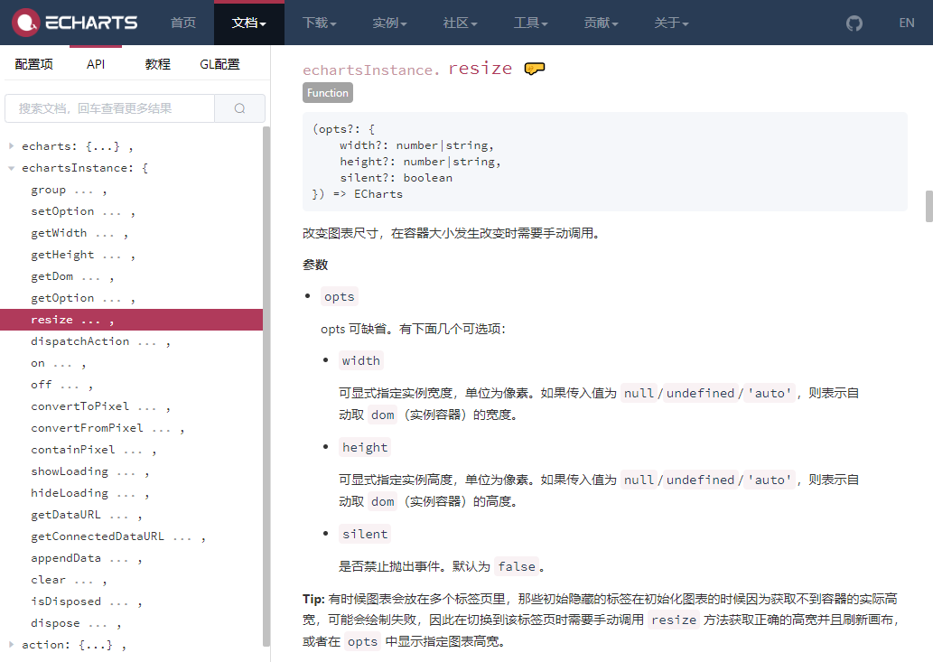The image size is (933, 662).
Task: Click the 首页 navigation link
Action: tap(183, 23)
